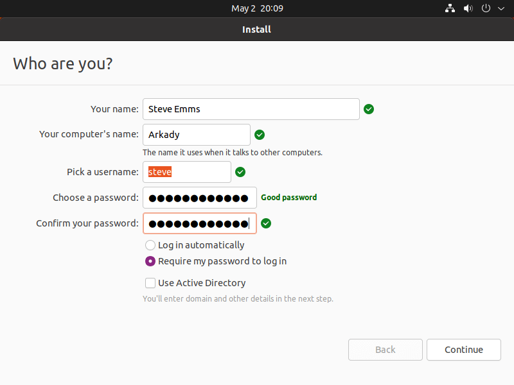Image resolution: width=514 pixels, height=385 pixels.
Task: Click the Confirm your password field
Action: 200,223
